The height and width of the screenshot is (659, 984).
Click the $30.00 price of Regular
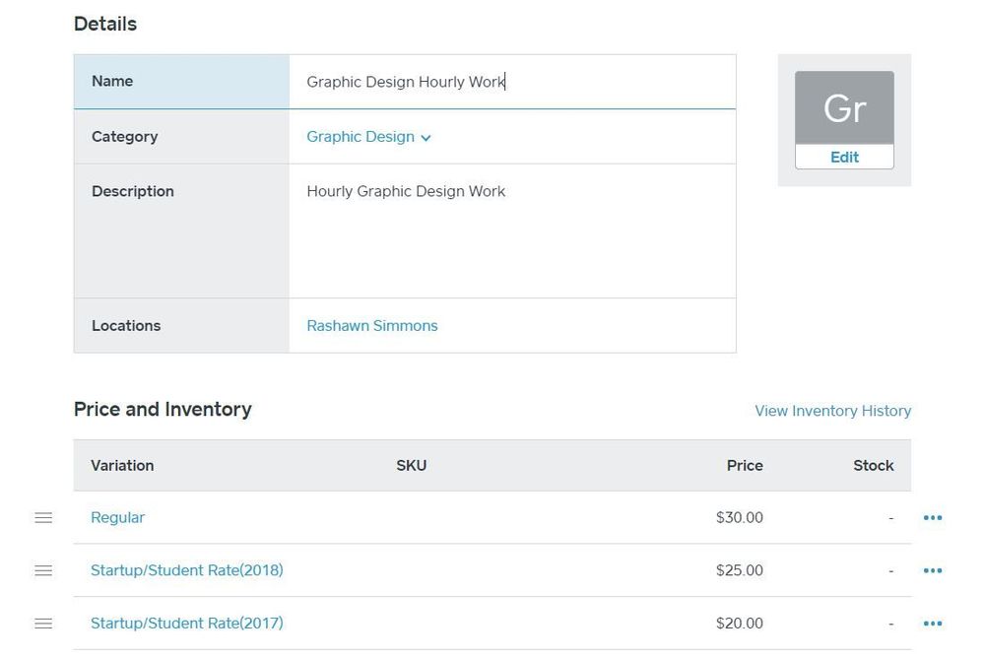[739, 517]
